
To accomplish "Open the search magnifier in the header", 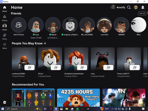I will [129, 7].
